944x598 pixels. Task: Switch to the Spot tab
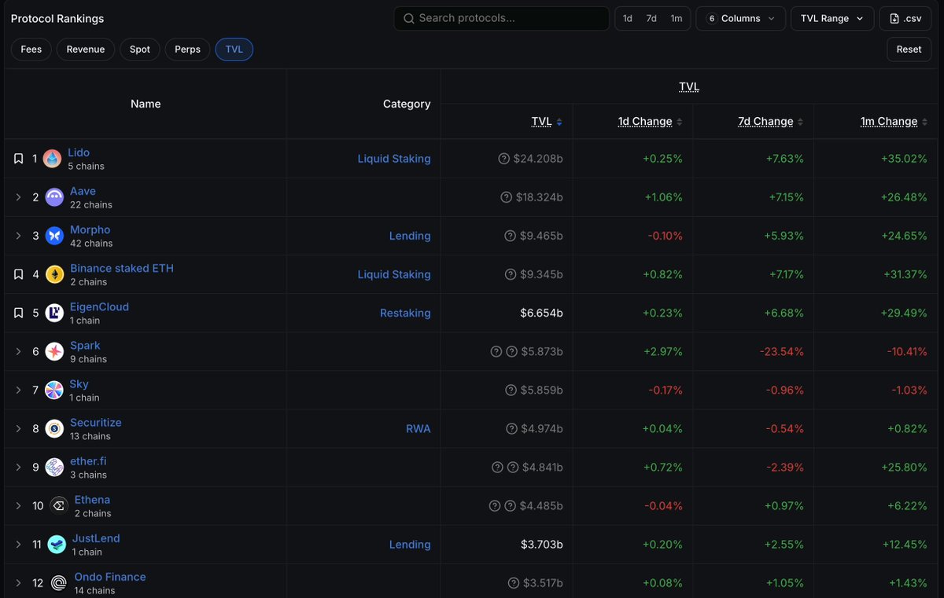[140, 49]
